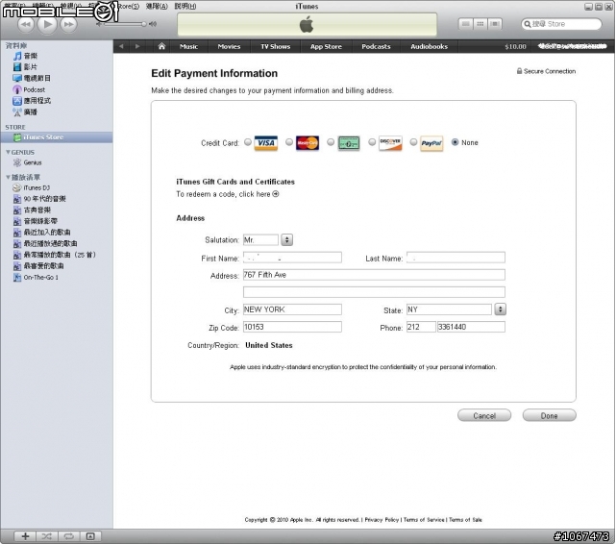Image resolution: width=616 pixels, height=544 pixels.
Task: Click the Cancel button
Action: pyautogui.click(x=484, y=415)
